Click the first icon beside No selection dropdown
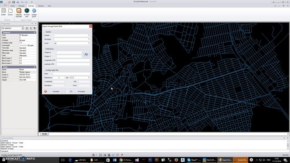This screenshot has height=163, width=290. click(x=27, y=28)
